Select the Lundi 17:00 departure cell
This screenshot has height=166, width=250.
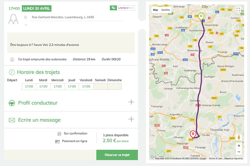pos(29,86)
